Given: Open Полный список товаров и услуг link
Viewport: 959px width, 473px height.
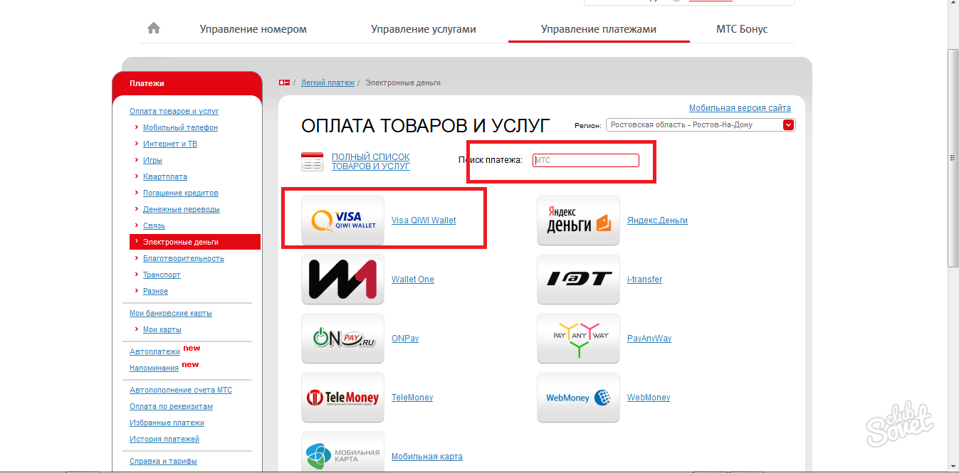Looking at the screenshot, I should 371,161.
